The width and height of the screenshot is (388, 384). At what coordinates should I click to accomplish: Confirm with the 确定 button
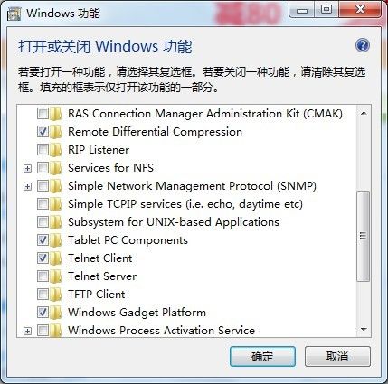pos(262,356)
